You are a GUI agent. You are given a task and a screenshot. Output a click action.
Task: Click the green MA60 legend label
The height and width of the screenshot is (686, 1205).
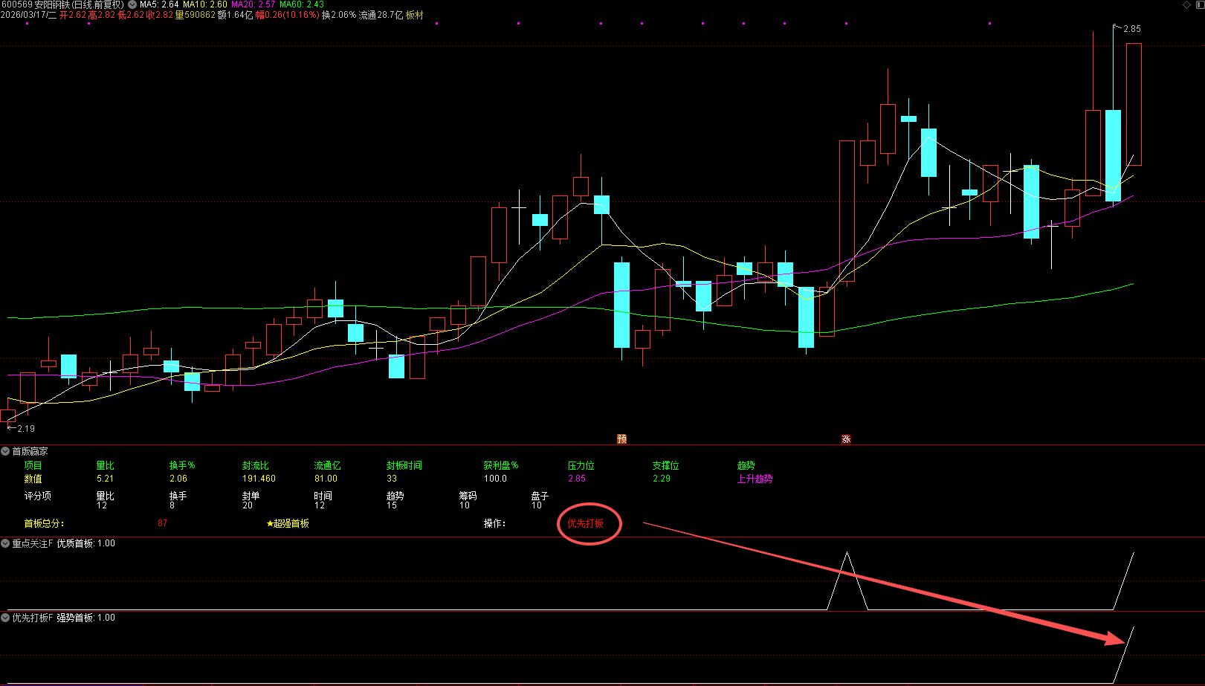click(302, 4)
